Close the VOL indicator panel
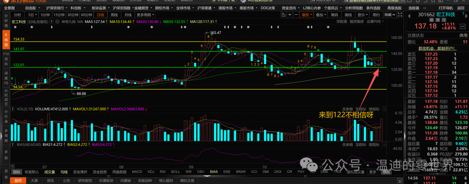This screenshot has height=184, width=469. tap(384, 109)
